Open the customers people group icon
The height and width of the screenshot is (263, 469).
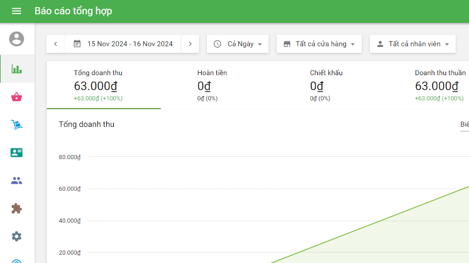(x=16, y=180)
